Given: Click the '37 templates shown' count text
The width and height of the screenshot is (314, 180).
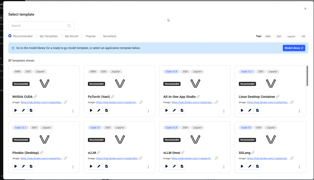Looking at the screenshot, I should point(21,60).
